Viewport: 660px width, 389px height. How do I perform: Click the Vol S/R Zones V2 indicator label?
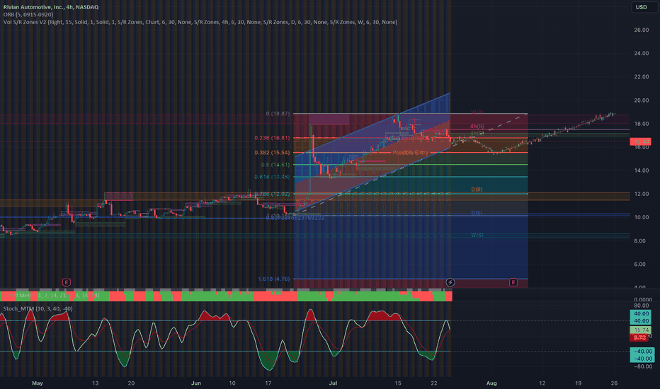pyautogui.click(x=200, y=22)
